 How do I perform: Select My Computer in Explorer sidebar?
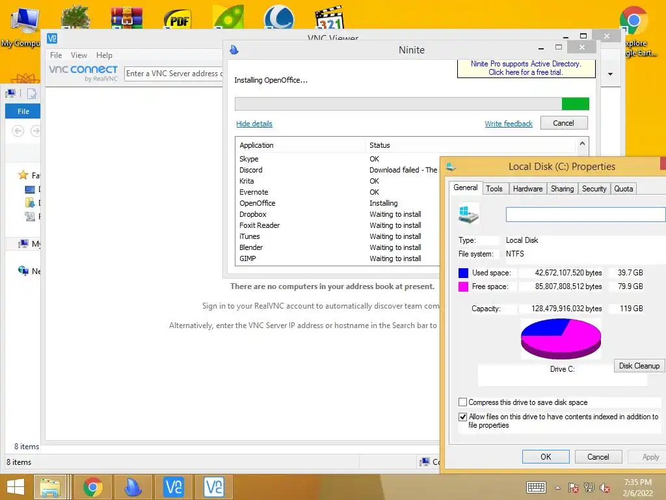pyautogui.click(x=29, y=243)
